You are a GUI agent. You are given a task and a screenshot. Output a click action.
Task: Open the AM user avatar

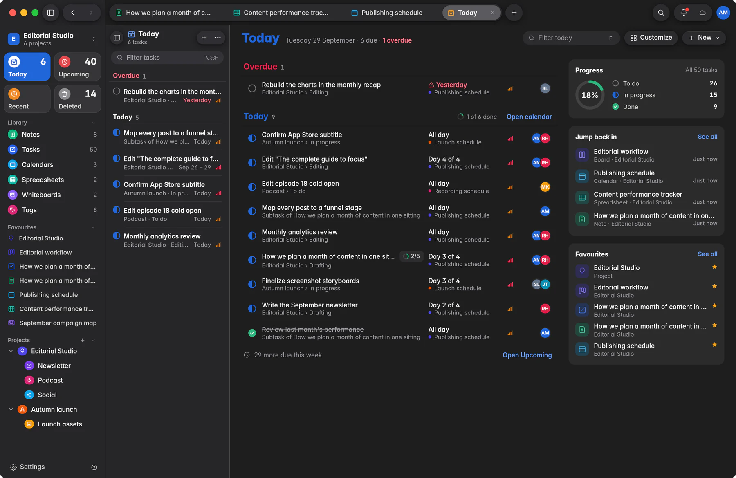(723, 13)
